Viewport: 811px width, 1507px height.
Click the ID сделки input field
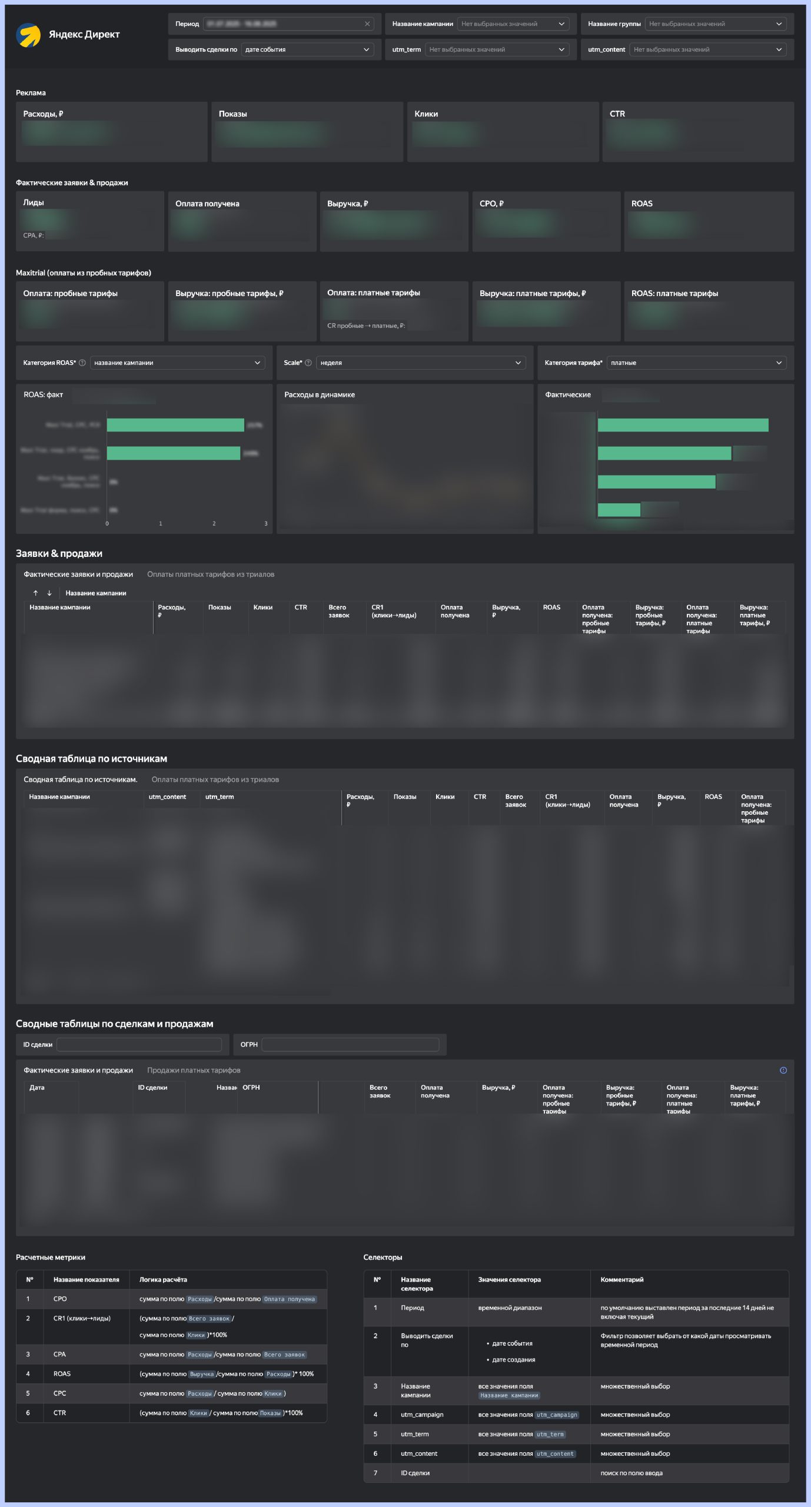pos(139,1044)
